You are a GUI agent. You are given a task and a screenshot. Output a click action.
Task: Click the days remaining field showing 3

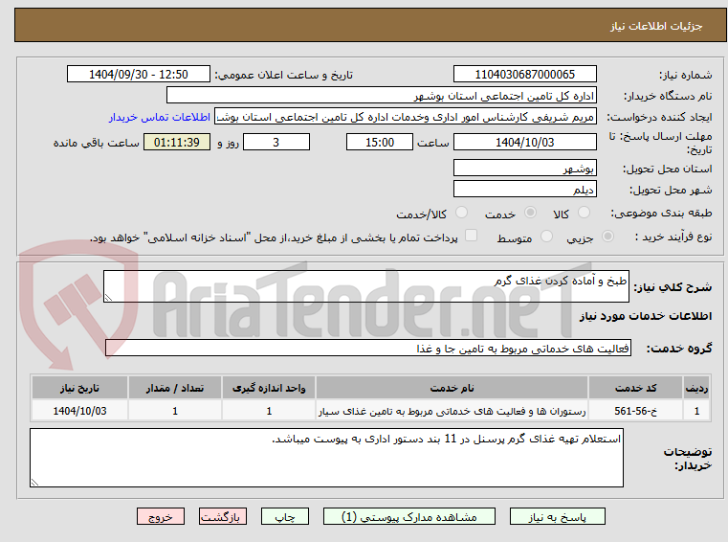[276, 142]
